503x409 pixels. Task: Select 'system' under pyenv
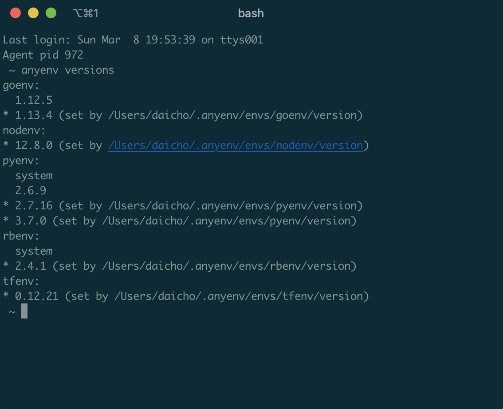[34, 176]
